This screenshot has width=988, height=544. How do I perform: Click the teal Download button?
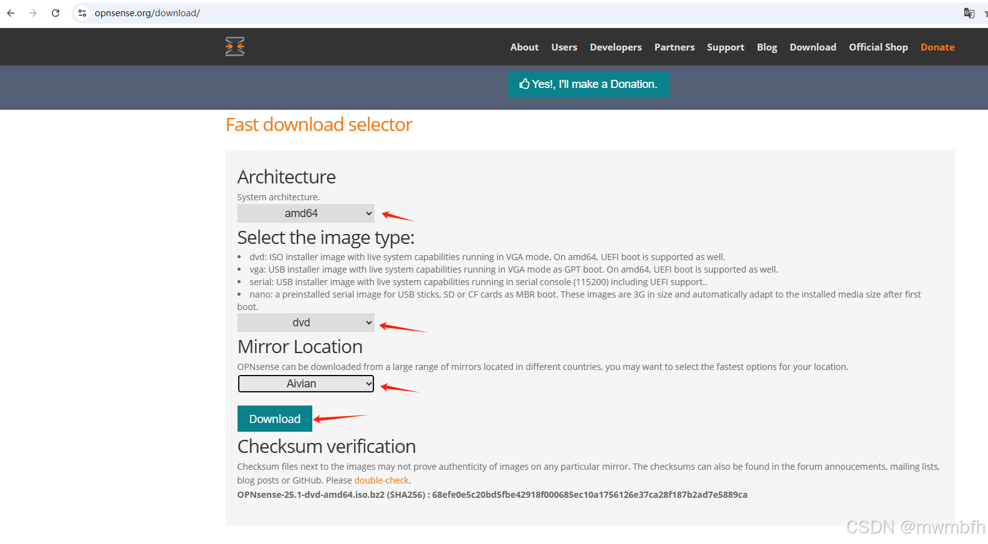tap(275, 419)
